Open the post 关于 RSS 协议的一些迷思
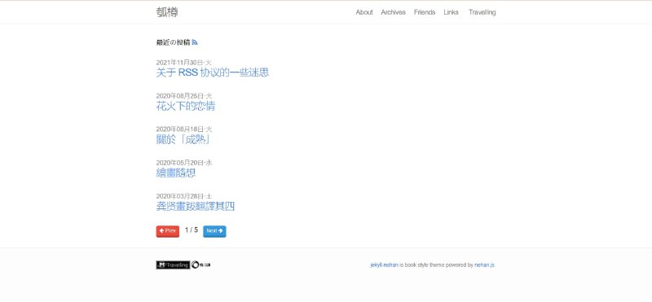652x302 pixels. tap(213, 72)
